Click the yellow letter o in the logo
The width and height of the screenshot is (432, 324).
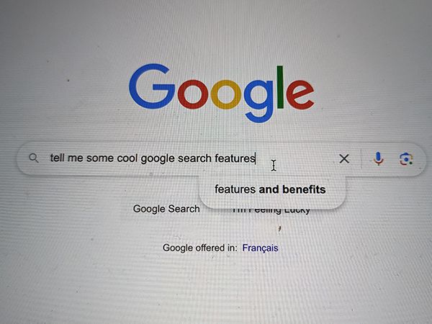pos(226,94)
